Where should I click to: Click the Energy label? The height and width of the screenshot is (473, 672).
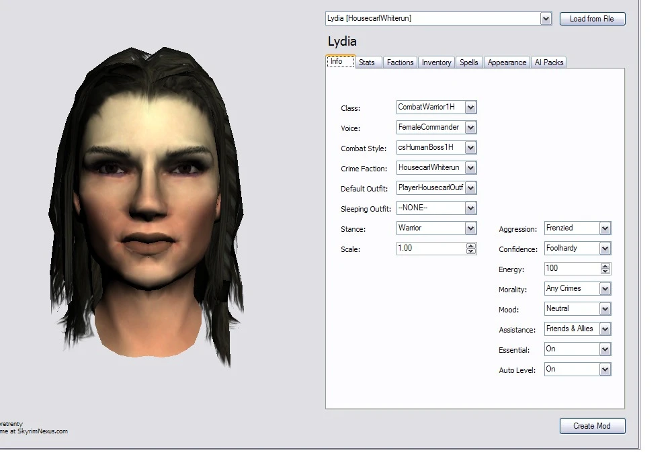point(511,269)
